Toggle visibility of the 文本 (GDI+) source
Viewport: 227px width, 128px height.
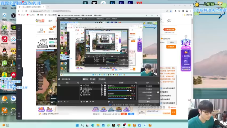point(102,93)
